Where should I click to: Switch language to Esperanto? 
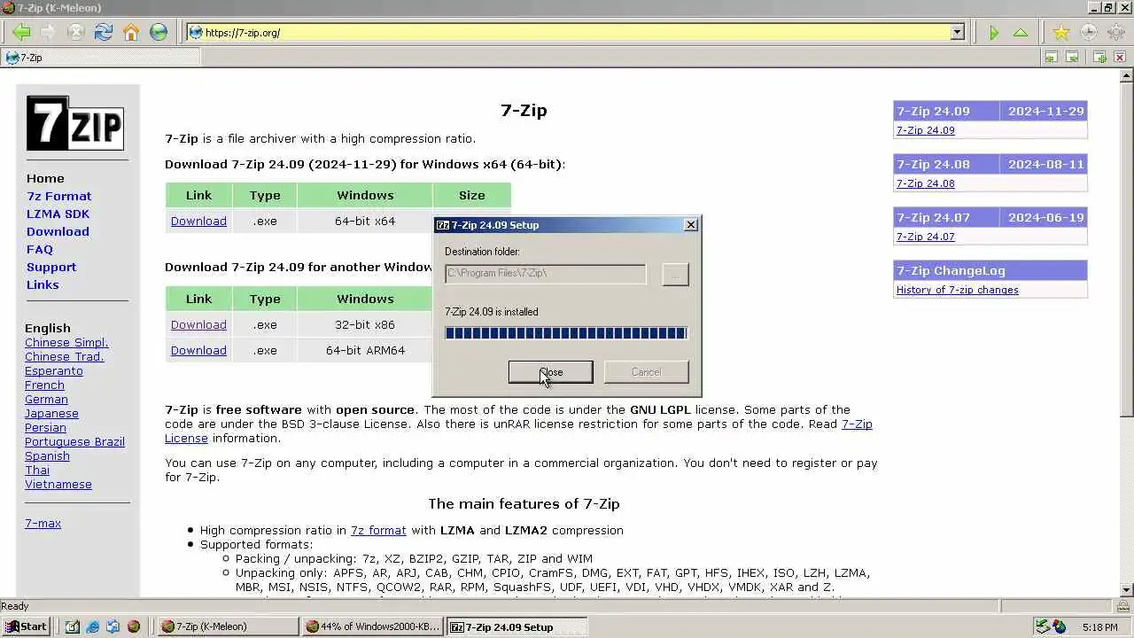(54, 370)
